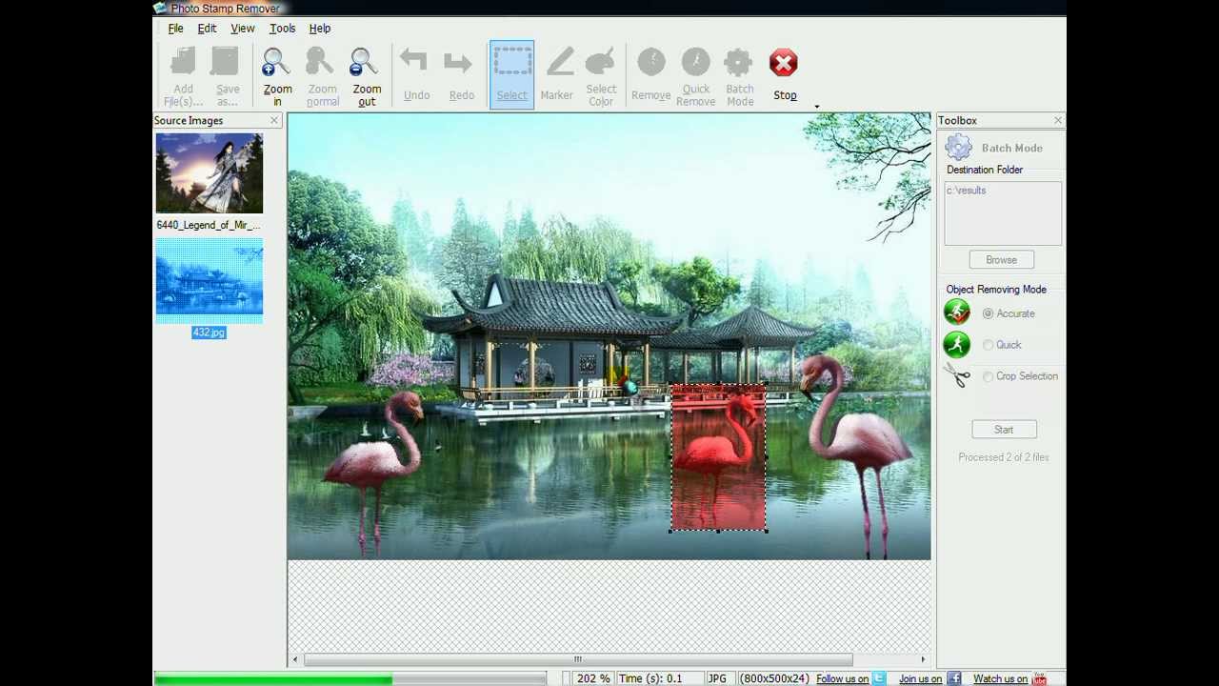
Task: Click the 6440_Legend_of_Mir file name label
Action: pyautogui.click(x=209, y=225)
